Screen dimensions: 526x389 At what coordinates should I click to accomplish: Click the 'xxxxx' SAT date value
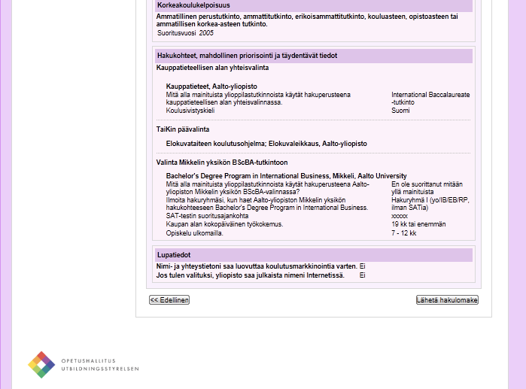coord(400,216)
